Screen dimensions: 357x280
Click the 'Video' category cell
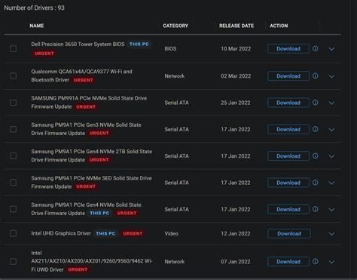(171, 233)
